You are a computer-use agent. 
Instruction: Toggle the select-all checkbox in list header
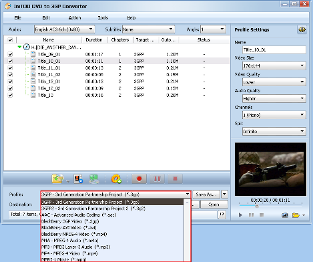pos(10,40)
